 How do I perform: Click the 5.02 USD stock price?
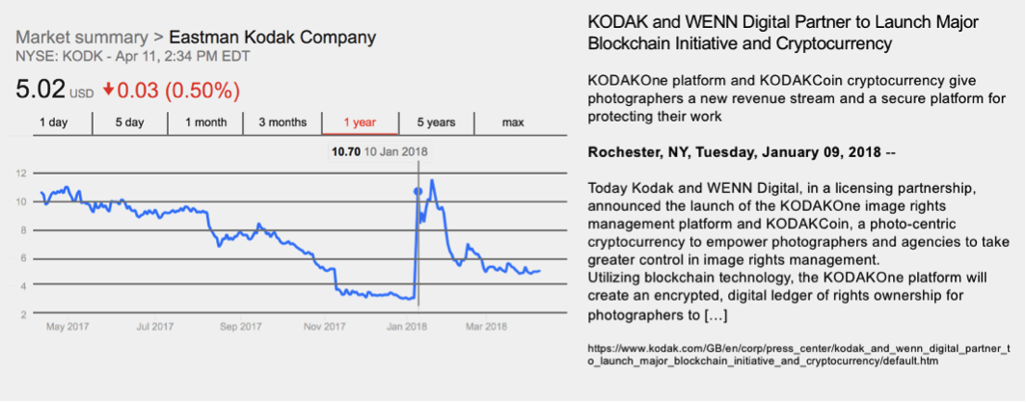54,91
